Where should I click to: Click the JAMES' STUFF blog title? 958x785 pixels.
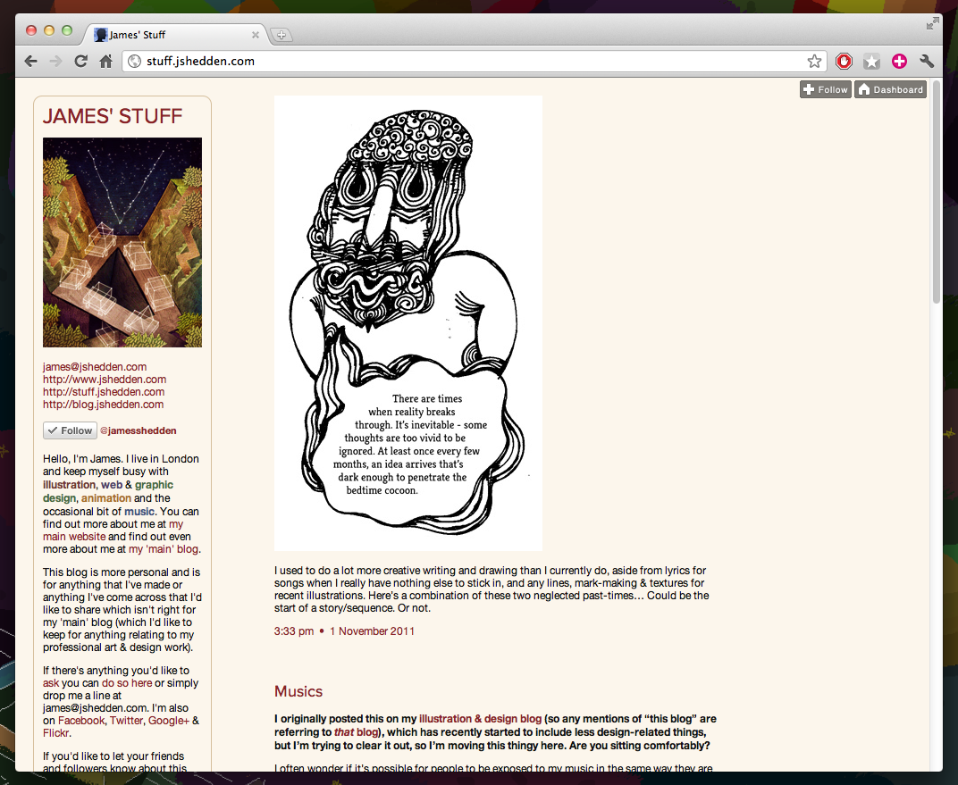113,116
